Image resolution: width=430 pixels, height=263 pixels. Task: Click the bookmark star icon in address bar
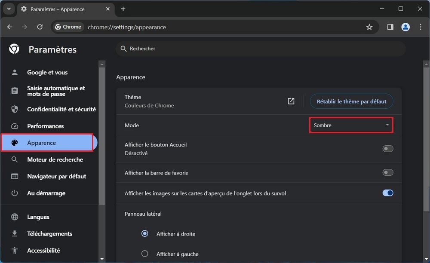coord(369,27)
